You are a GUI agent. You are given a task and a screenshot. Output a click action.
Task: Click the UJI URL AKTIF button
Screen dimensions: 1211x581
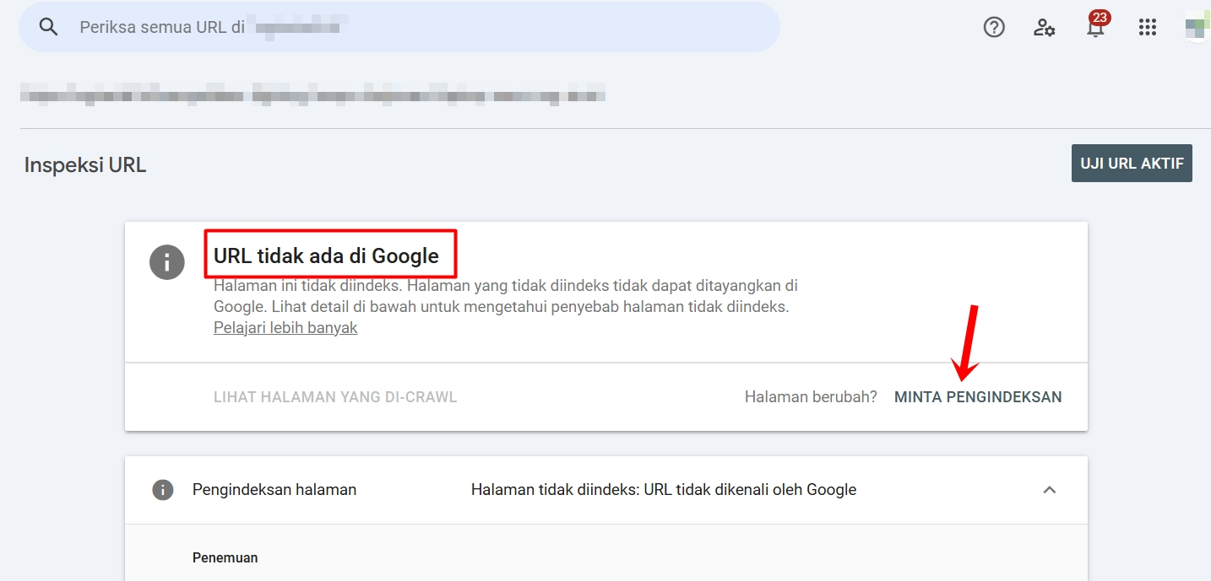coord(1132,163)
